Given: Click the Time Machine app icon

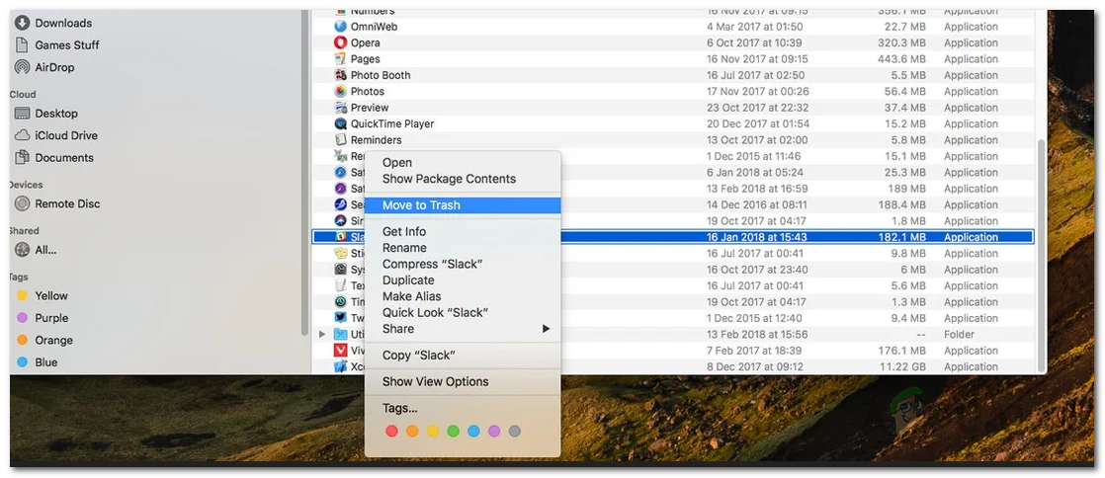Looking at the screenshot, I should 340,302.
